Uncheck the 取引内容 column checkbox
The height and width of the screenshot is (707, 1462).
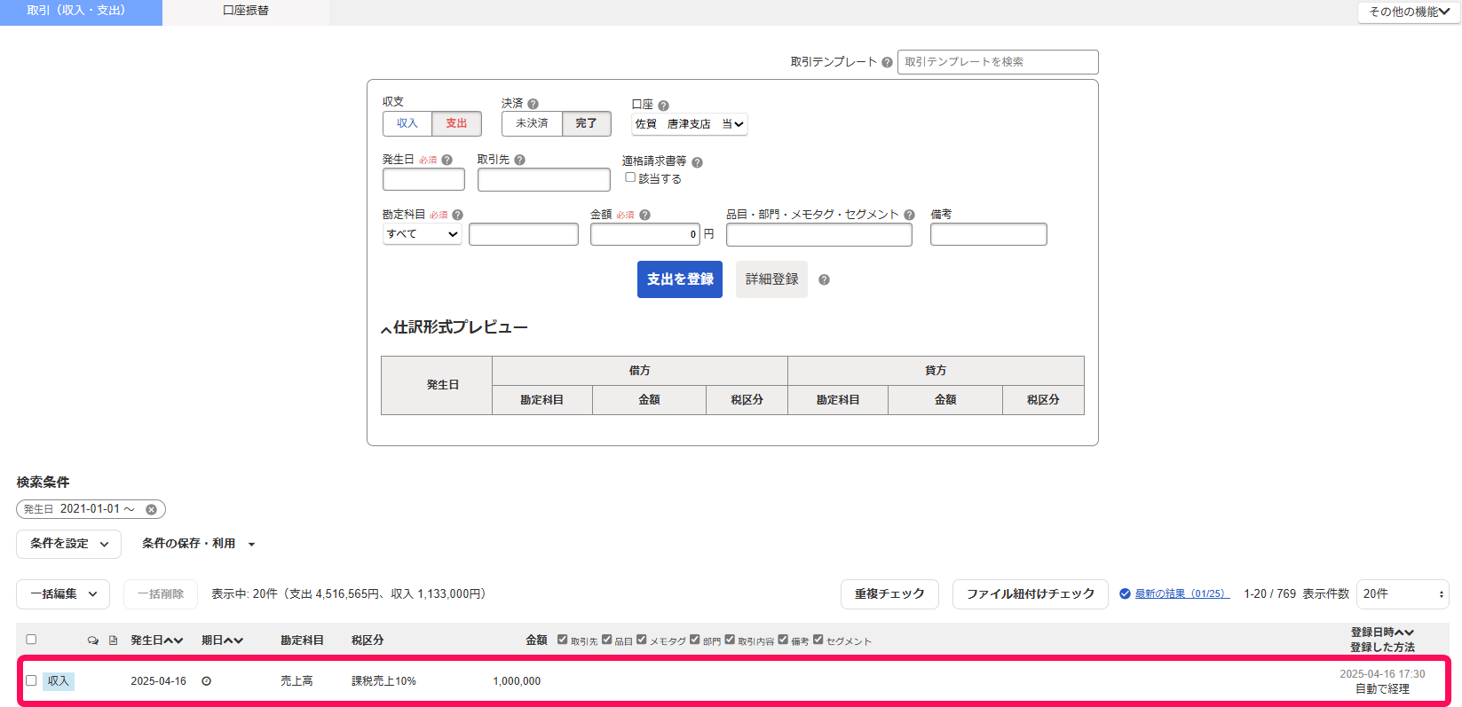click(x=730, y=639)
